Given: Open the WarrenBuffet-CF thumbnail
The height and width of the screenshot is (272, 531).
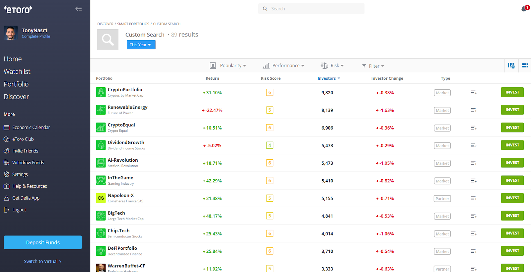Looking at the screenshot, I should click(x=101, y=268).
